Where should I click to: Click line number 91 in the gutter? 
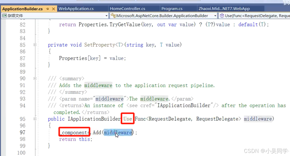23,85
